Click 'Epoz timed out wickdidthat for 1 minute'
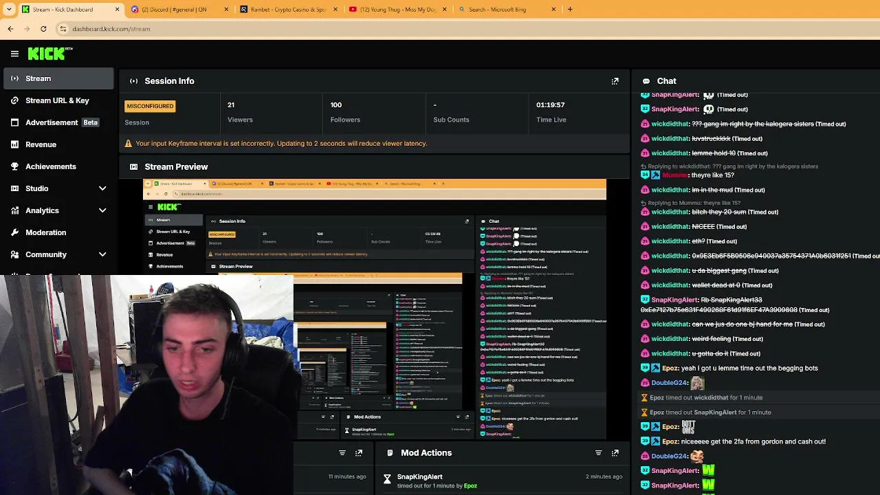The height and width of the screenshot is (495, 880). (x=705, y=398)
